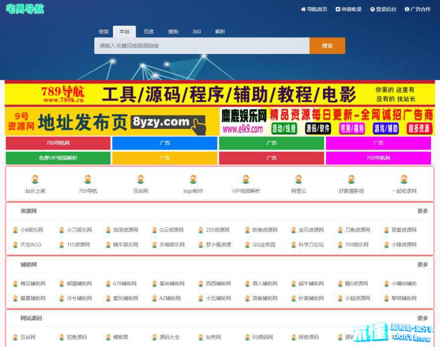Image resolution: width=440 pixels, height=347 pixels.
Task: Click the info icon beside 广告合作
Action: (407, 9)
